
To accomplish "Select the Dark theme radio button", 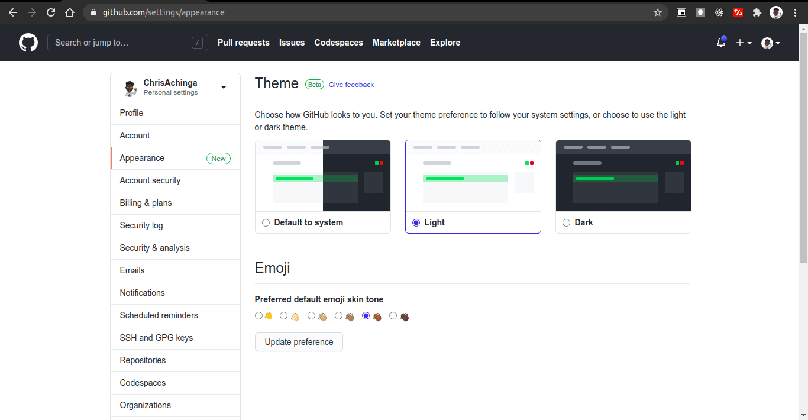I will pyautogui.click(x=567, y=222).
